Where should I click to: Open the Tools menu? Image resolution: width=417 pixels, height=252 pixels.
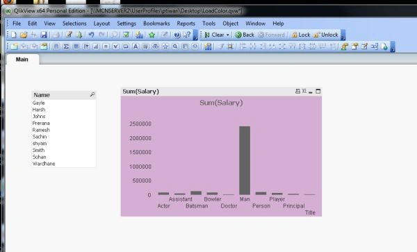pyautogui.click(x=208, y=24)
